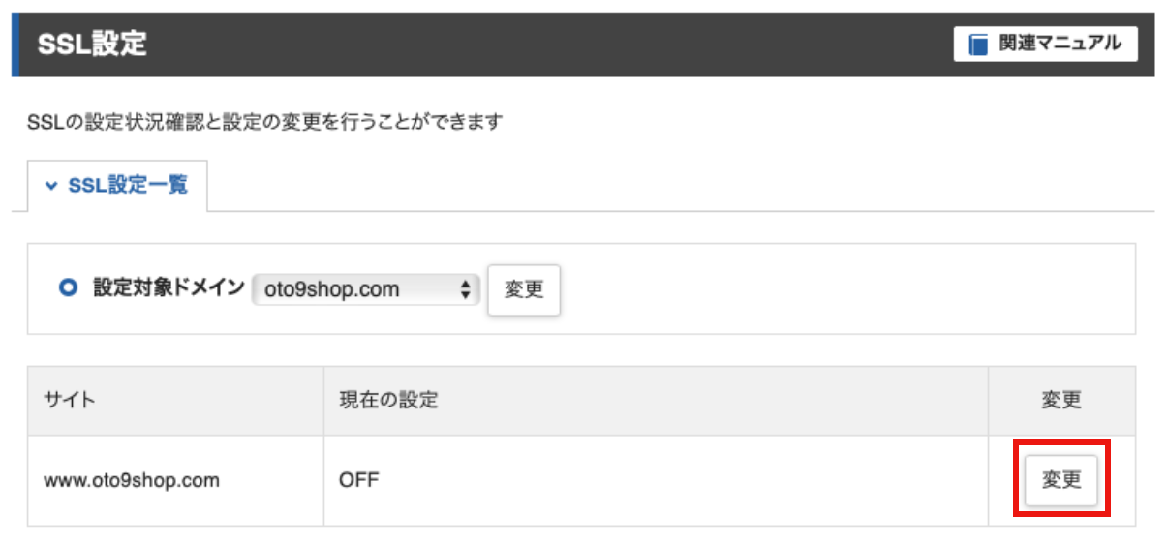Click the blue circle bullet before 設定対象ドメイン
This screenshot has width=1167, height=543.
coord(68,287)
